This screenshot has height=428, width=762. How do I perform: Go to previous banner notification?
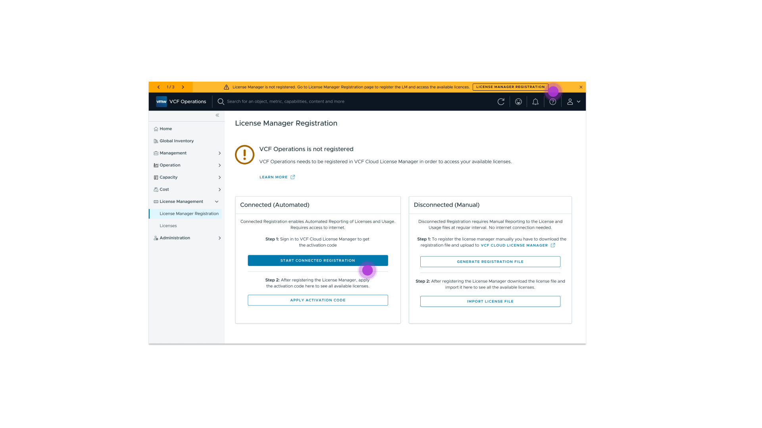click(158, 87)
